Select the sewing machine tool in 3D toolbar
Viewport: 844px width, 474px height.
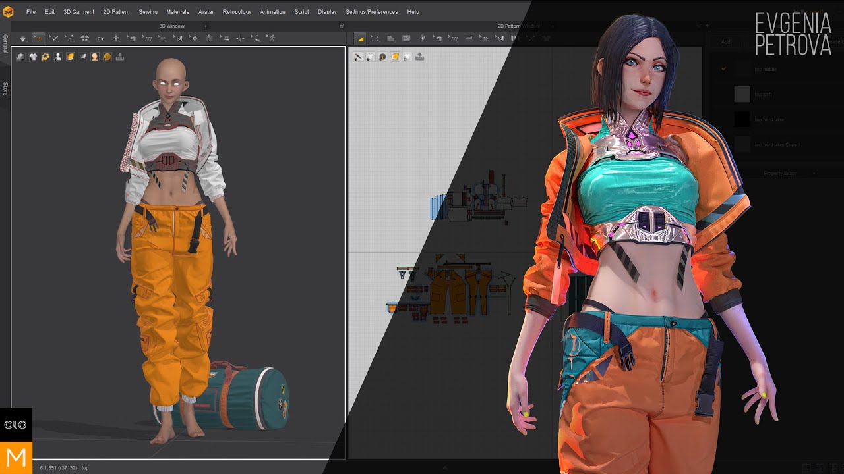tap(132, 38)
